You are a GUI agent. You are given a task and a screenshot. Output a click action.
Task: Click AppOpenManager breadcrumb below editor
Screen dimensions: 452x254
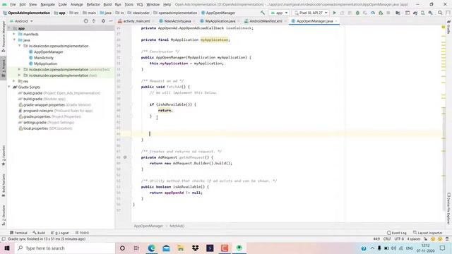(148, 226)
